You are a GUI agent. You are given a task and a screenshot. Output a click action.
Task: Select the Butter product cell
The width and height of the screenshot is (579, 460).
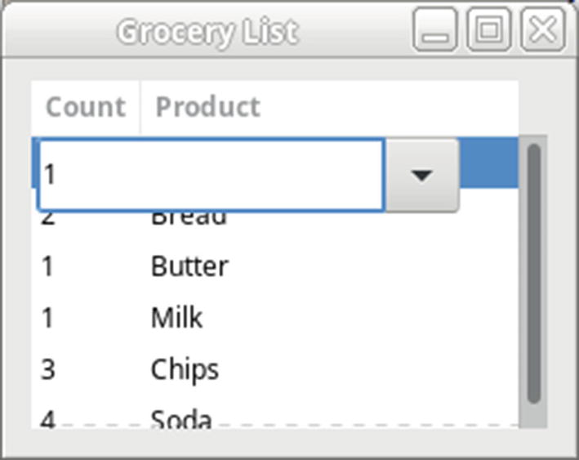[189, 266]
